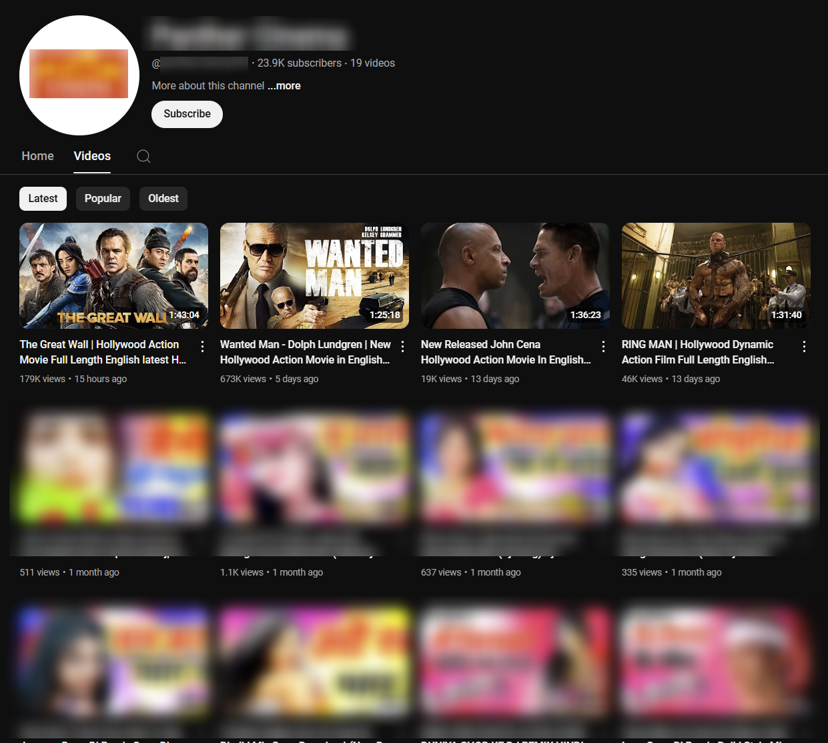Viewport: 828px width, 743px height.
Task: Open blurred thumbnail above '1.1K views'
Action: click(314, 468)
